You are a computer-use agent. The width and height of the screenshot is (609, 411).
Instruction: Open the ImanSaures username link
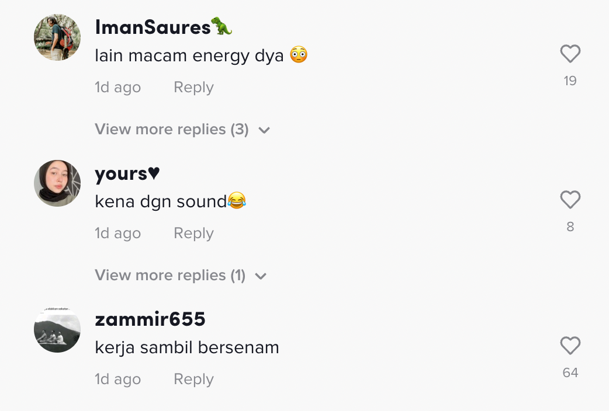tap(153, 27)
